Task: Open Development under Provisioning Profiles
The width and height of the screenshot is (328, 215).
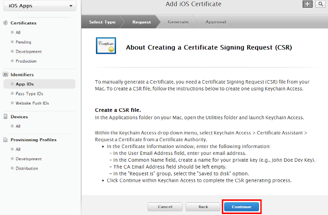Action: (29, 159)
